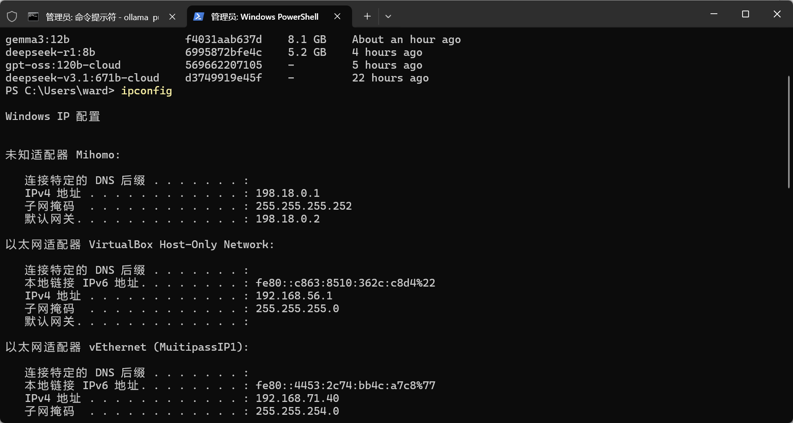Select the Windows PowerShell tab
Viewport: 793px width, 423px height.
264,17
